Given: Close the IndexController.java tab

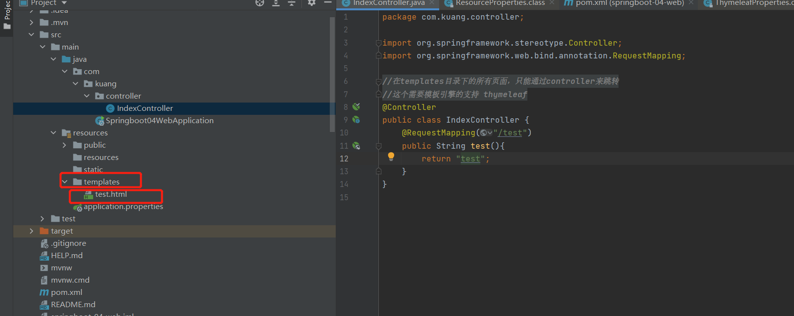Looking at the screenshot, I should pyautogui.click(x=432, y=2).
